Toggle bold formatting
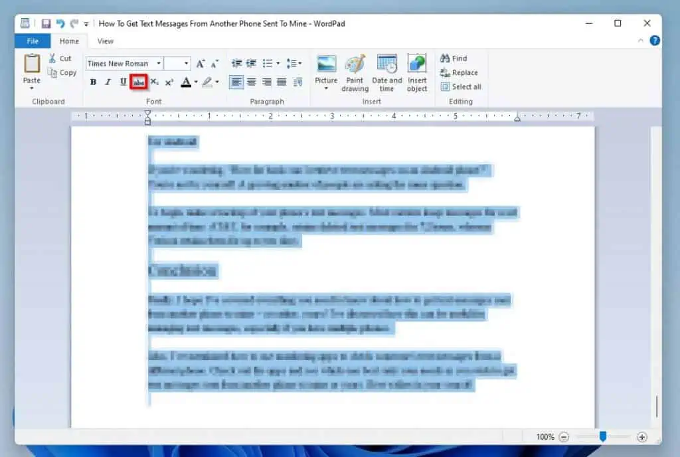 92,82
